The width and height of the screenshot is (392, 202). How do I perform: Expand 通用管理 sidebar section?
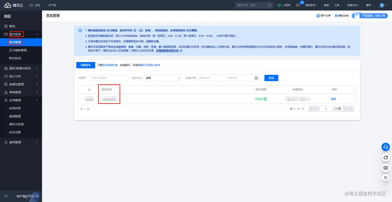[21, 142]
